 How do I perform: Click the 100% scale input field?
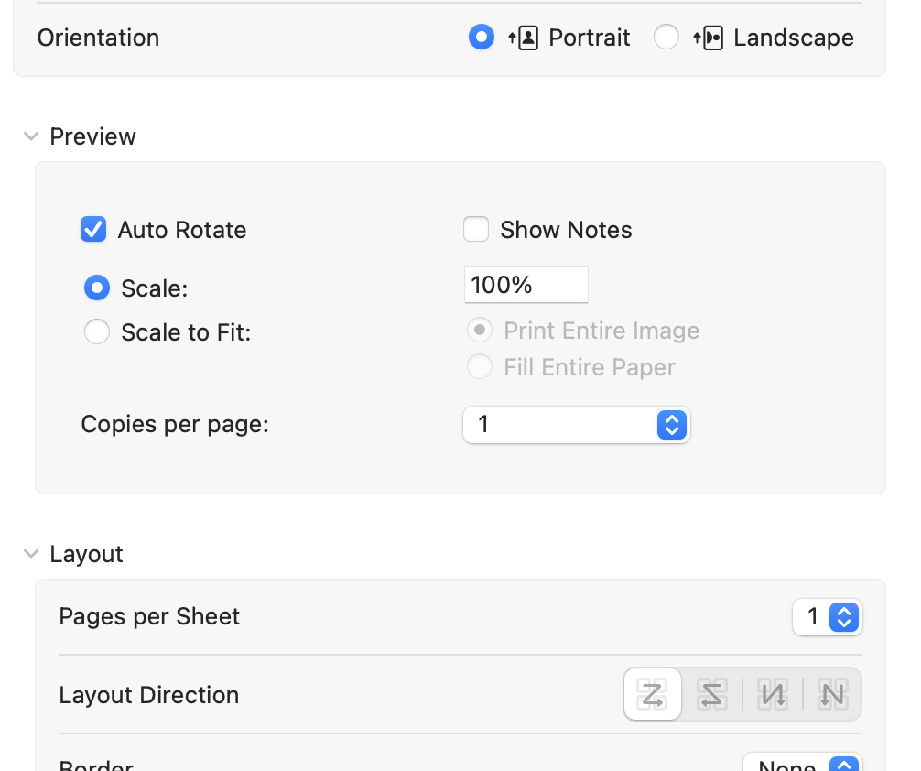pyautogui.click(x=526, y=285)
